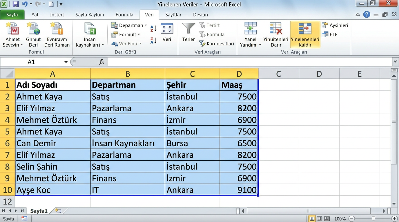Sort descending with the Z-A icon
The height and width of the screenshot is (222, 399).
click(153, 40)
